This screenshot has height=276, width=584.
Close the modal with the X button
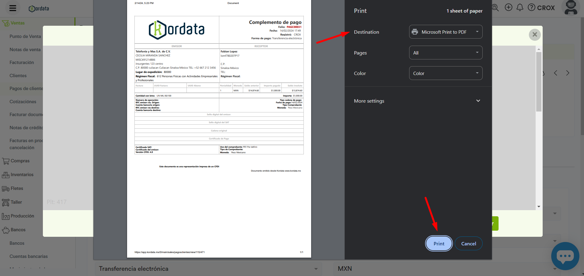click(x=535, y=35)
